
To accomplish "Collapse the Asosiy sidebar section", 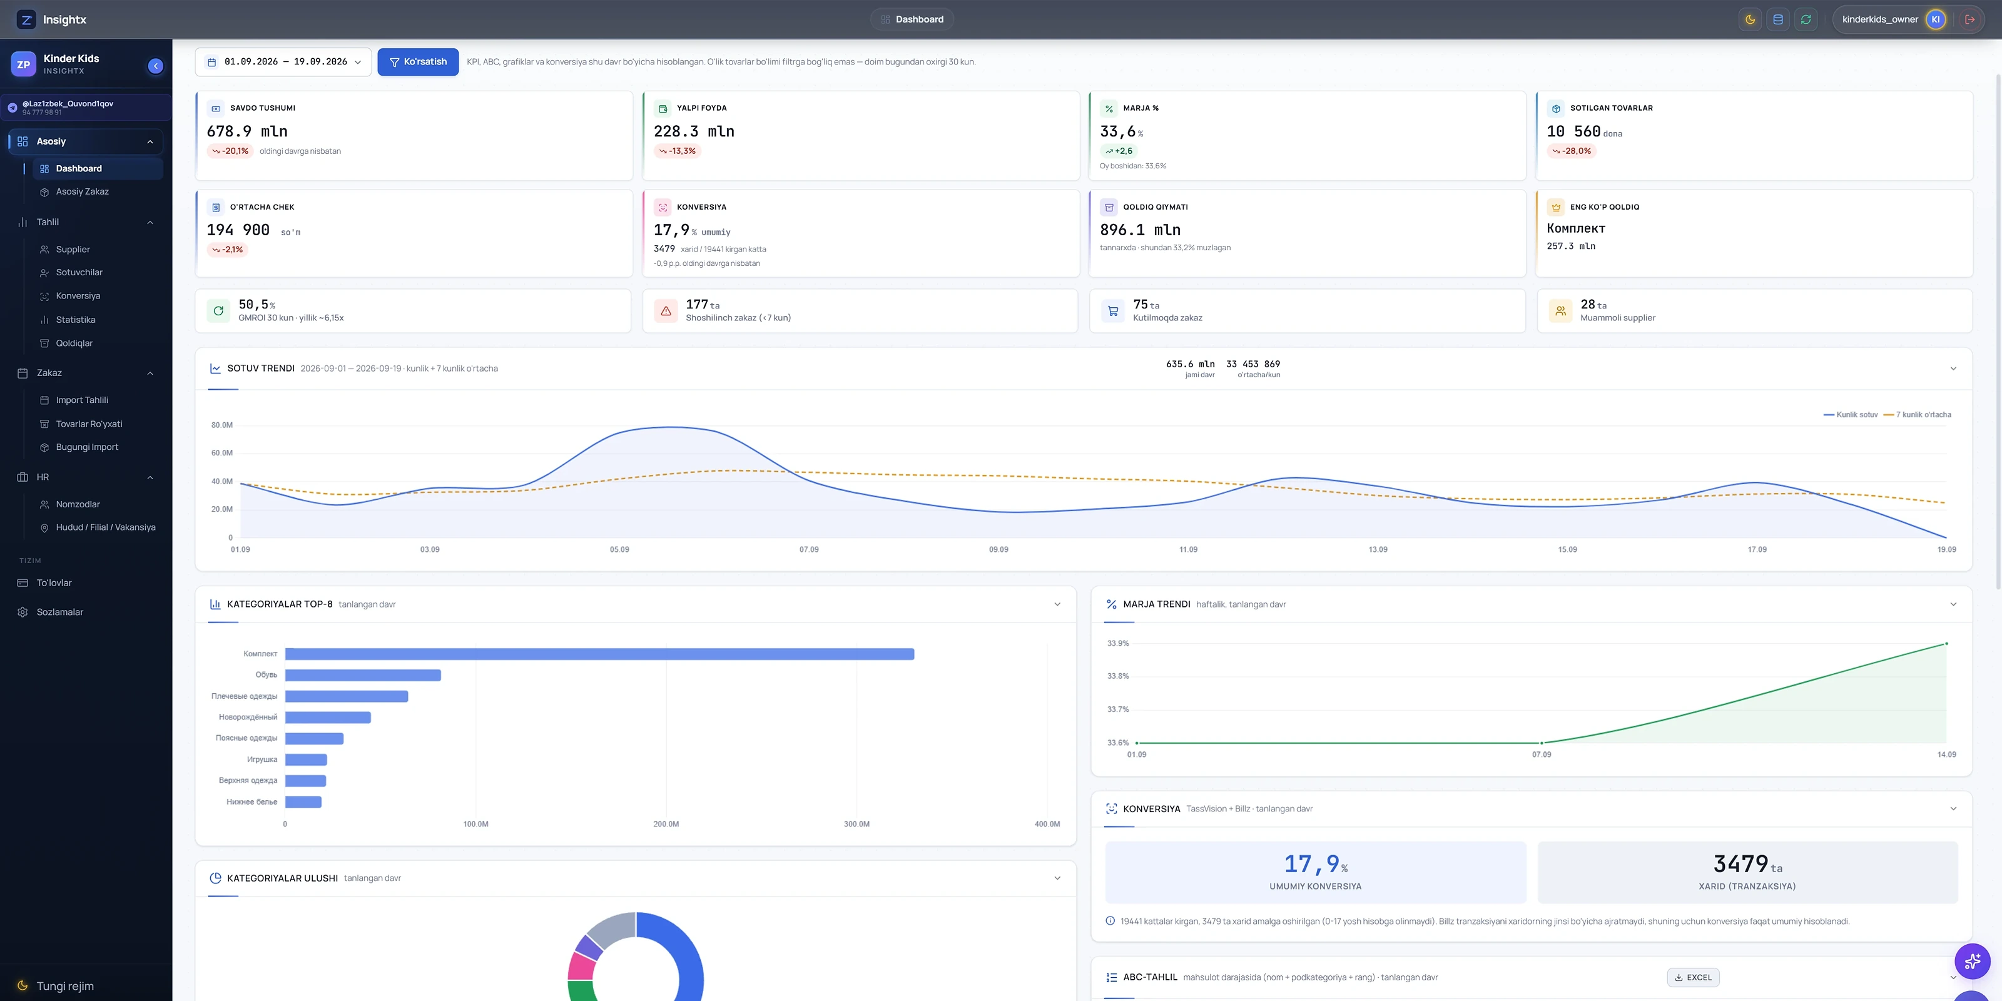I will click(x=150, y=141).
